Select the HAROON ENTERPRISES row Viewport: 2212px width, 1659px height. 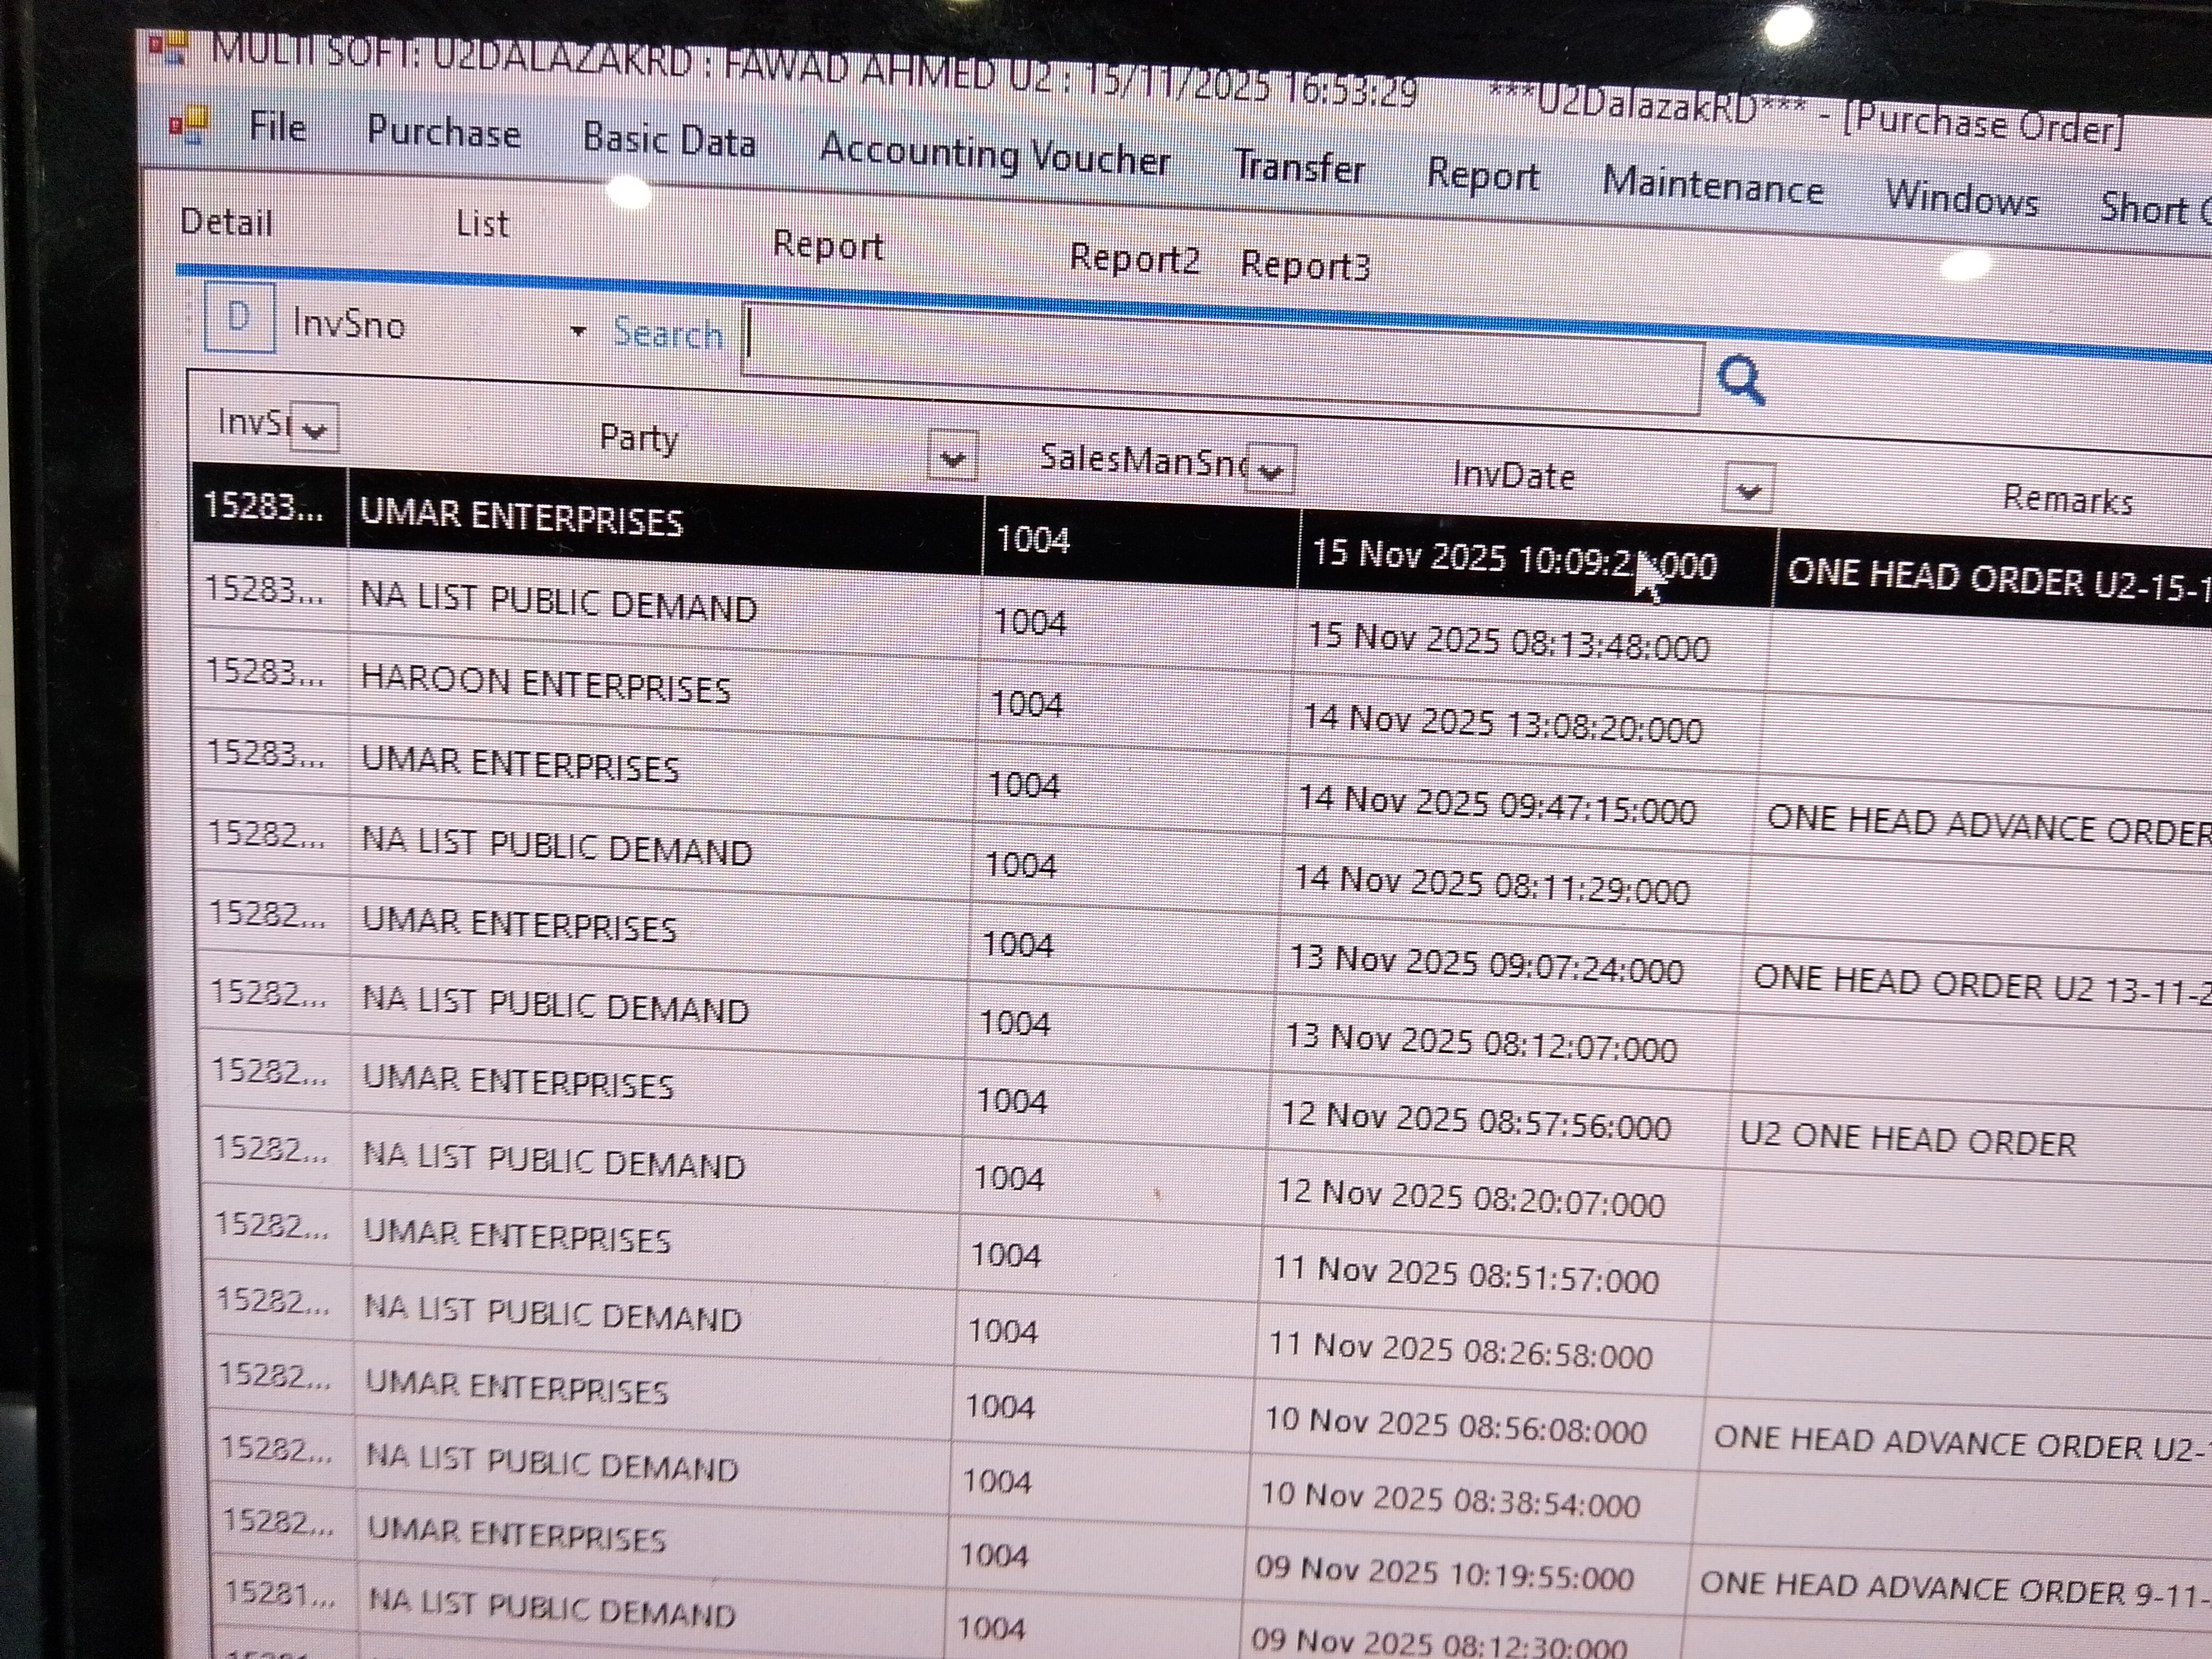point(546,685)
